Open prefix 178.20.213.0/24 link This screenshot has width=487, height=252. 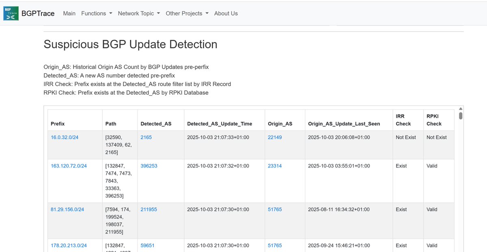(69, 246)
